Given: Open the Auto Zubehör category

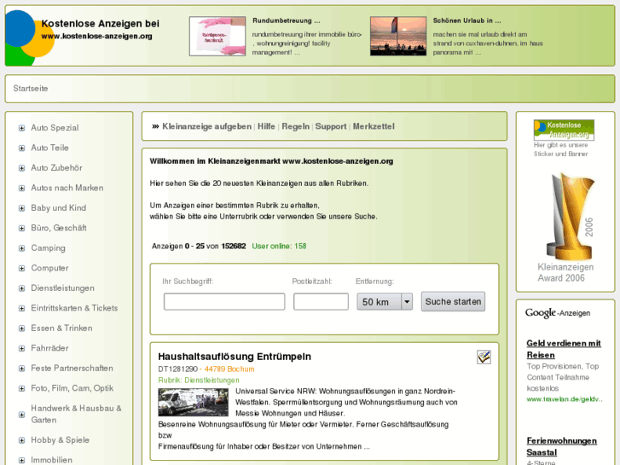Looking at the screenshot, I should coord(56,168).
